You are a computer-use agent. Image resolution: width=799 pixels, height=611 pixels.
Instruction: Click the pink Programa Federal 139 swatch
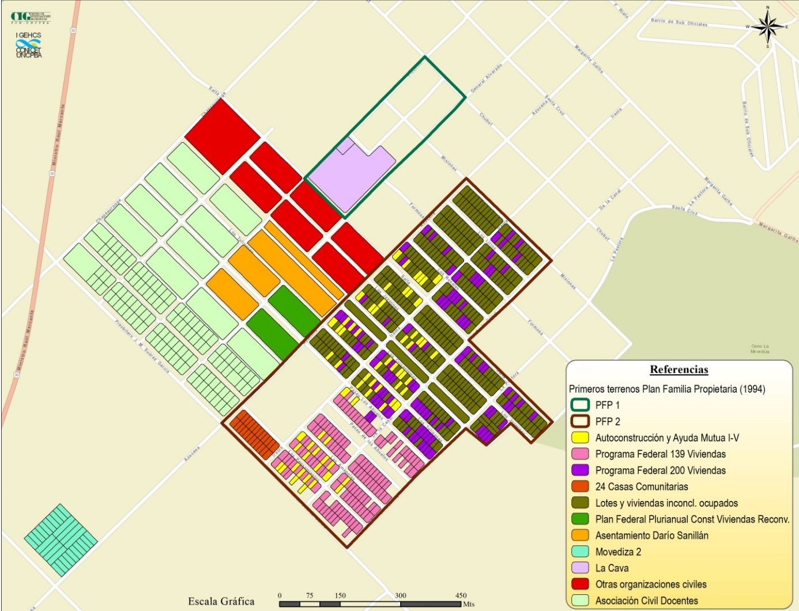[x=580, y=454]
